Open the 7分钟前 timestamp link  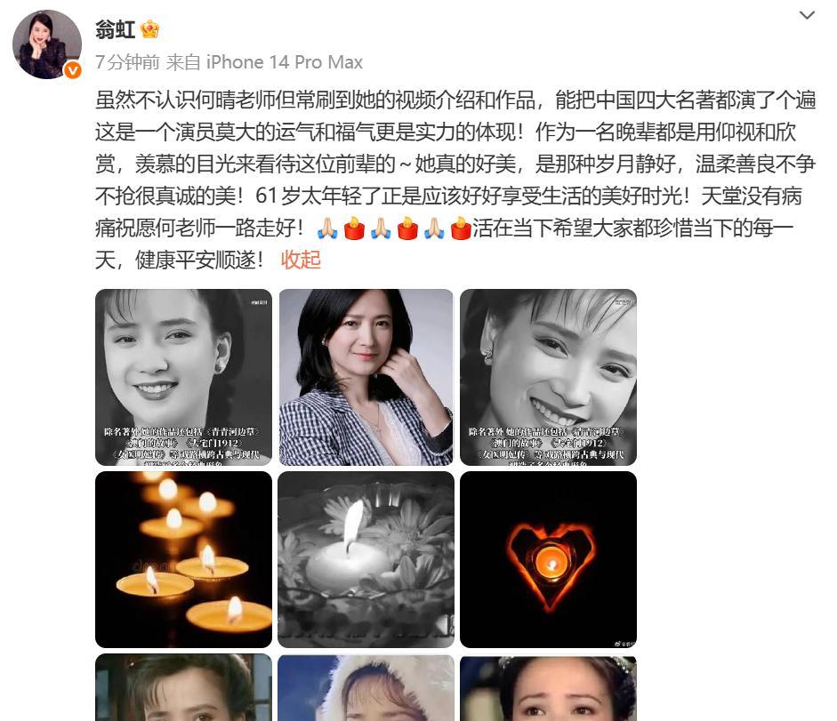(x=127, y=62)
